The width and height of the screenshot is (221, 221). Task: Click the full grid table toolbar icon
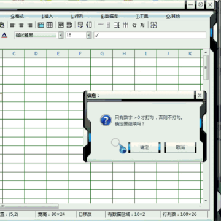50,25
